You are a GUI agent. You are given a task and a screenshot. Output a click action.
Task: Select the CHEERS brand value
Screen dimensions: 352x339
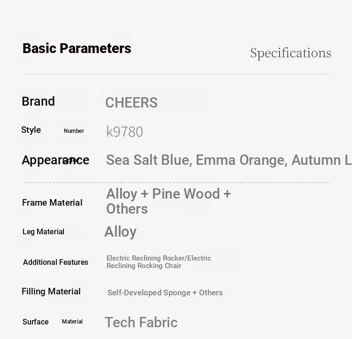[131, 103]
